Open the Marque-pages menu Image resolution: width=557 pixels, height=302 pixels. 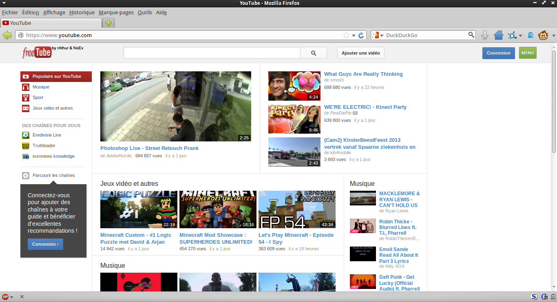click(x=116, y=13)
